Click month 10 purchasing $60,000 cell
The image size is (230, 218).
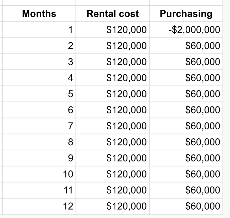186,174
